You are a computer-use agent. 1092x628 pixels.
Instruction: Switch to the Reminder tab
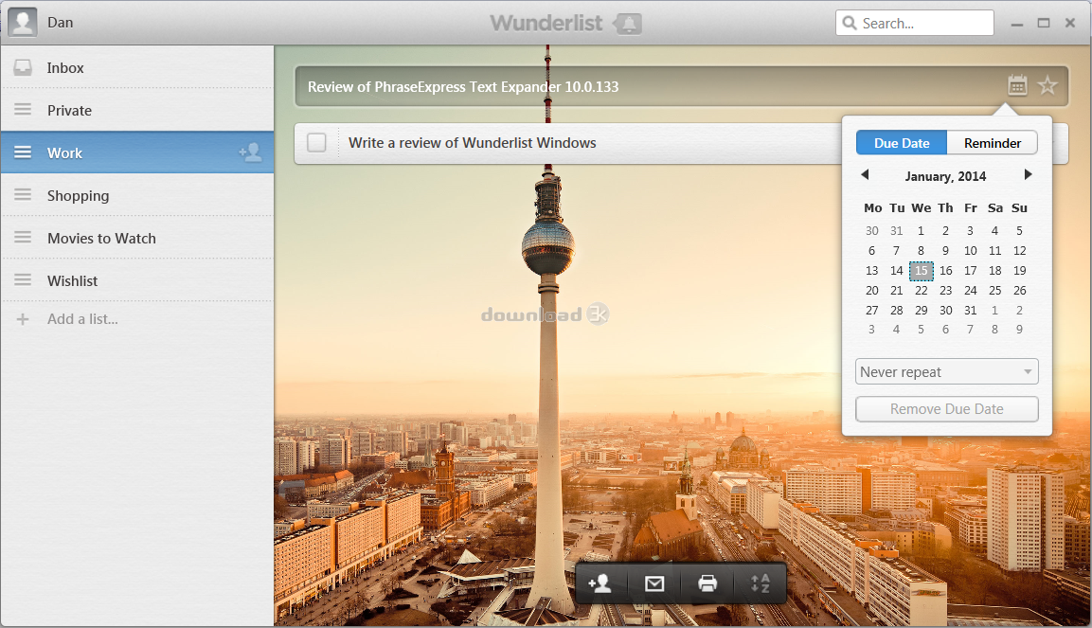coord(993,143)
